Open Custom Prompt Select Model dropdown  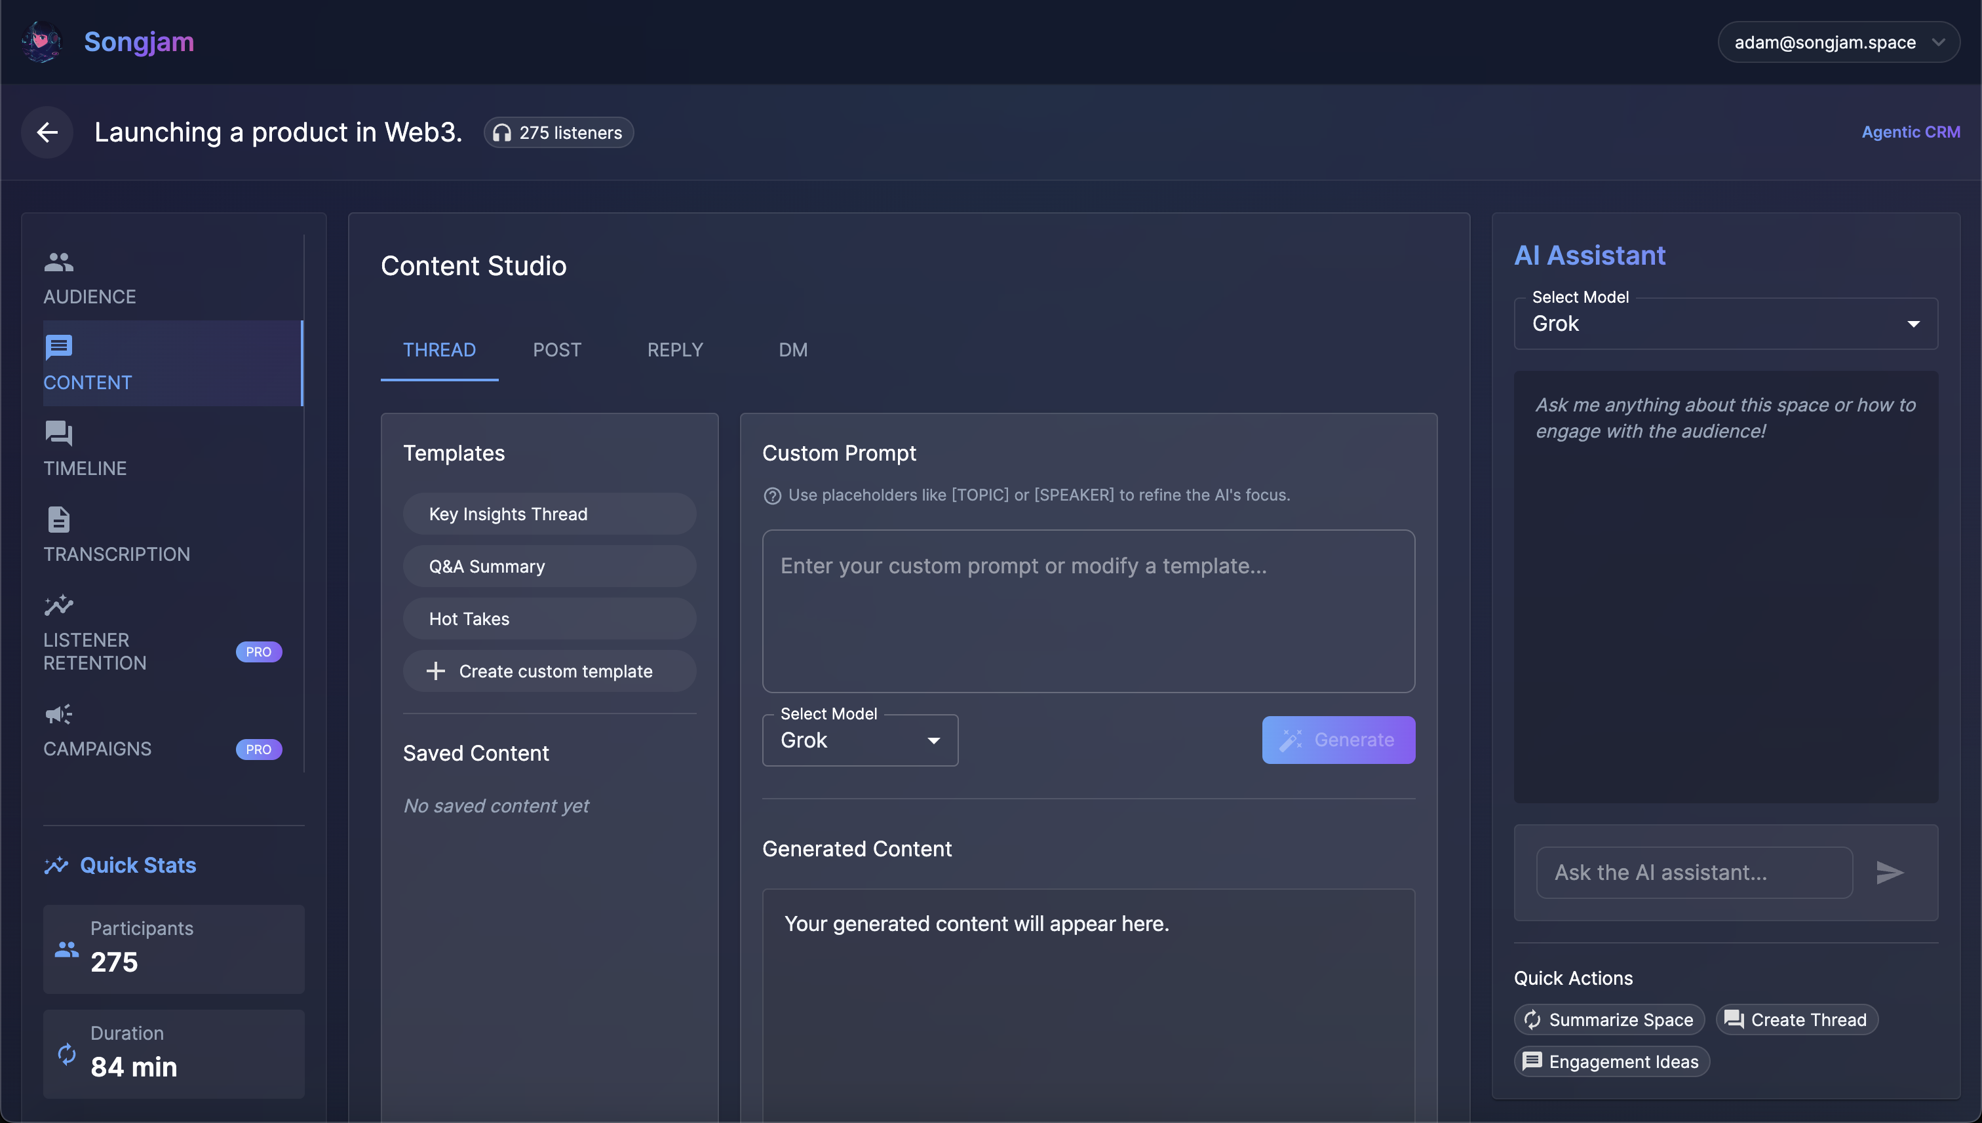(859, 740)
